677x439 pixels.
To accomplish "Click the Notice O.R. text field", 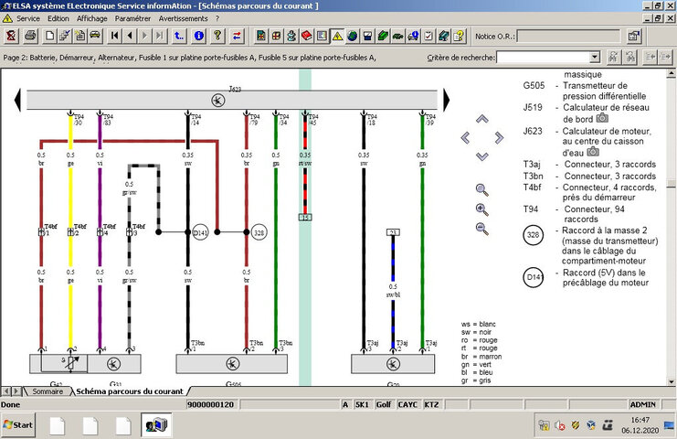I will click(x=568, y=37).
